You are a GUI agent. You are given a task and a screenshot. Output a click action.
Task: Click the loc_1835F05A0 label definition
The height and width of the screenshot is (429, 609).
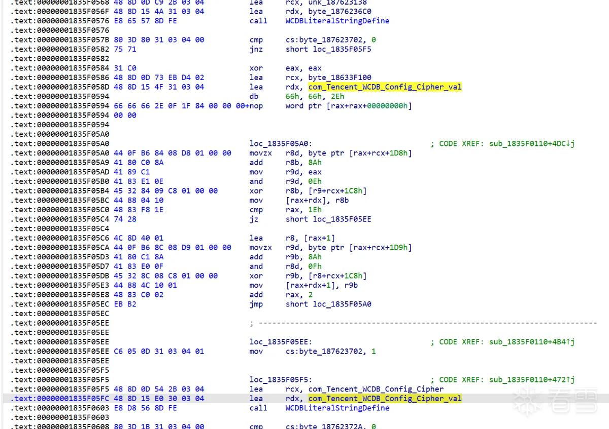[x=281, y=144]
